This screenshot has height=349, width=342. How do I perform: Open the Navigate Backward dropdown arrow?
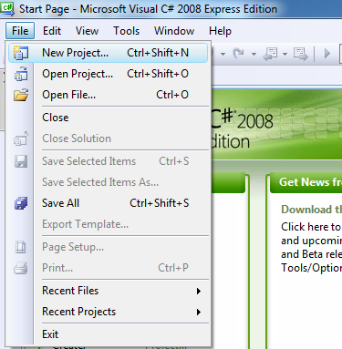coord(285,54)
